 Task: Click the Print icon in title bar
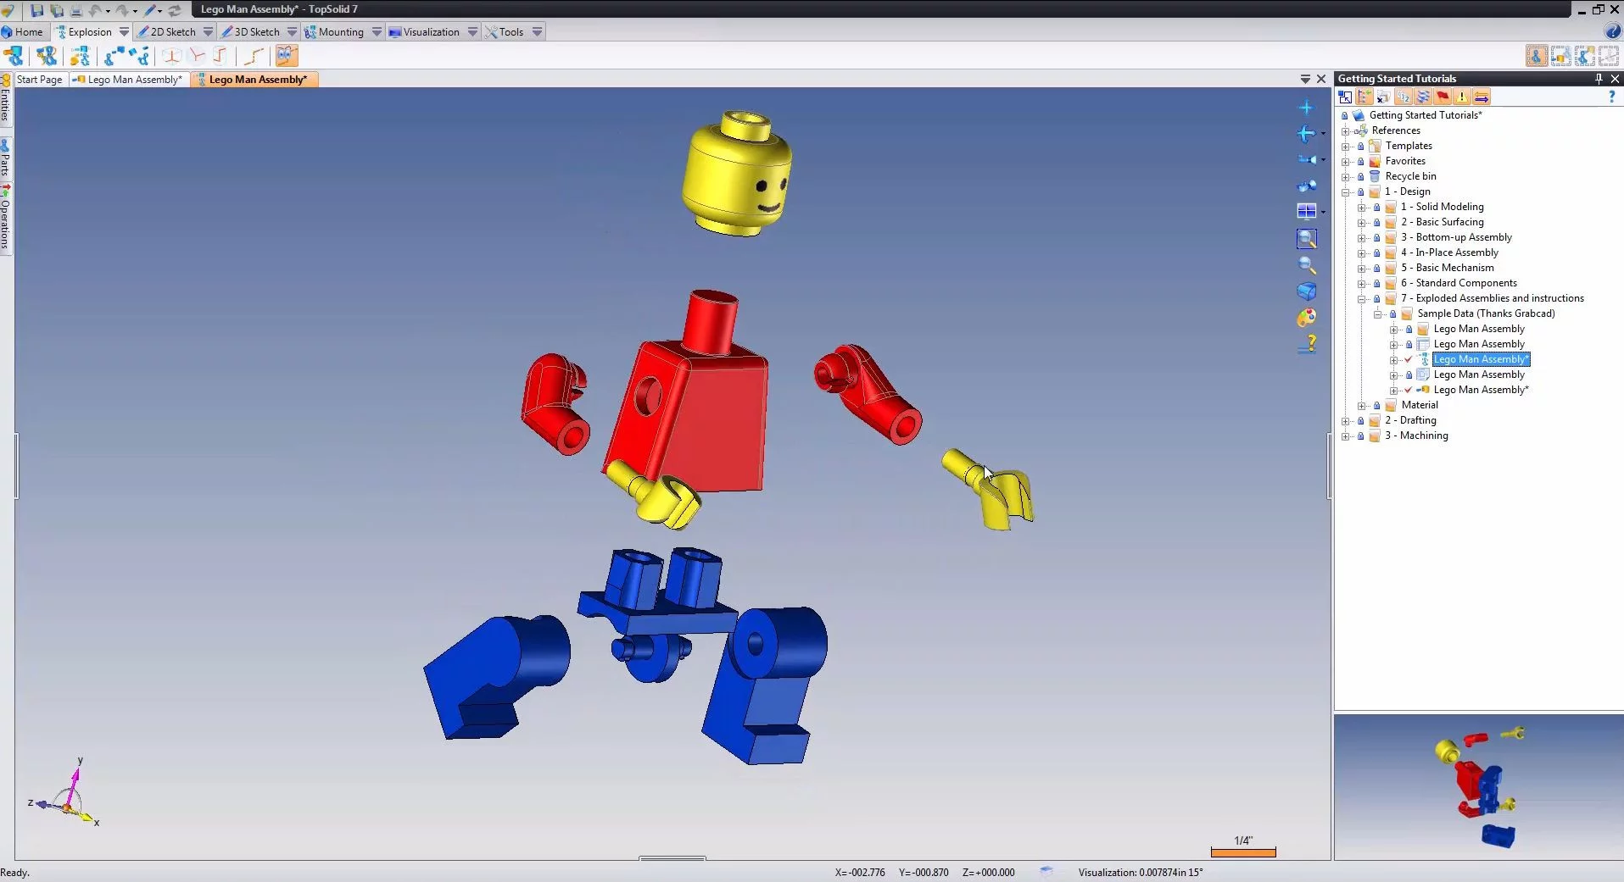click(x=75, y=10)
